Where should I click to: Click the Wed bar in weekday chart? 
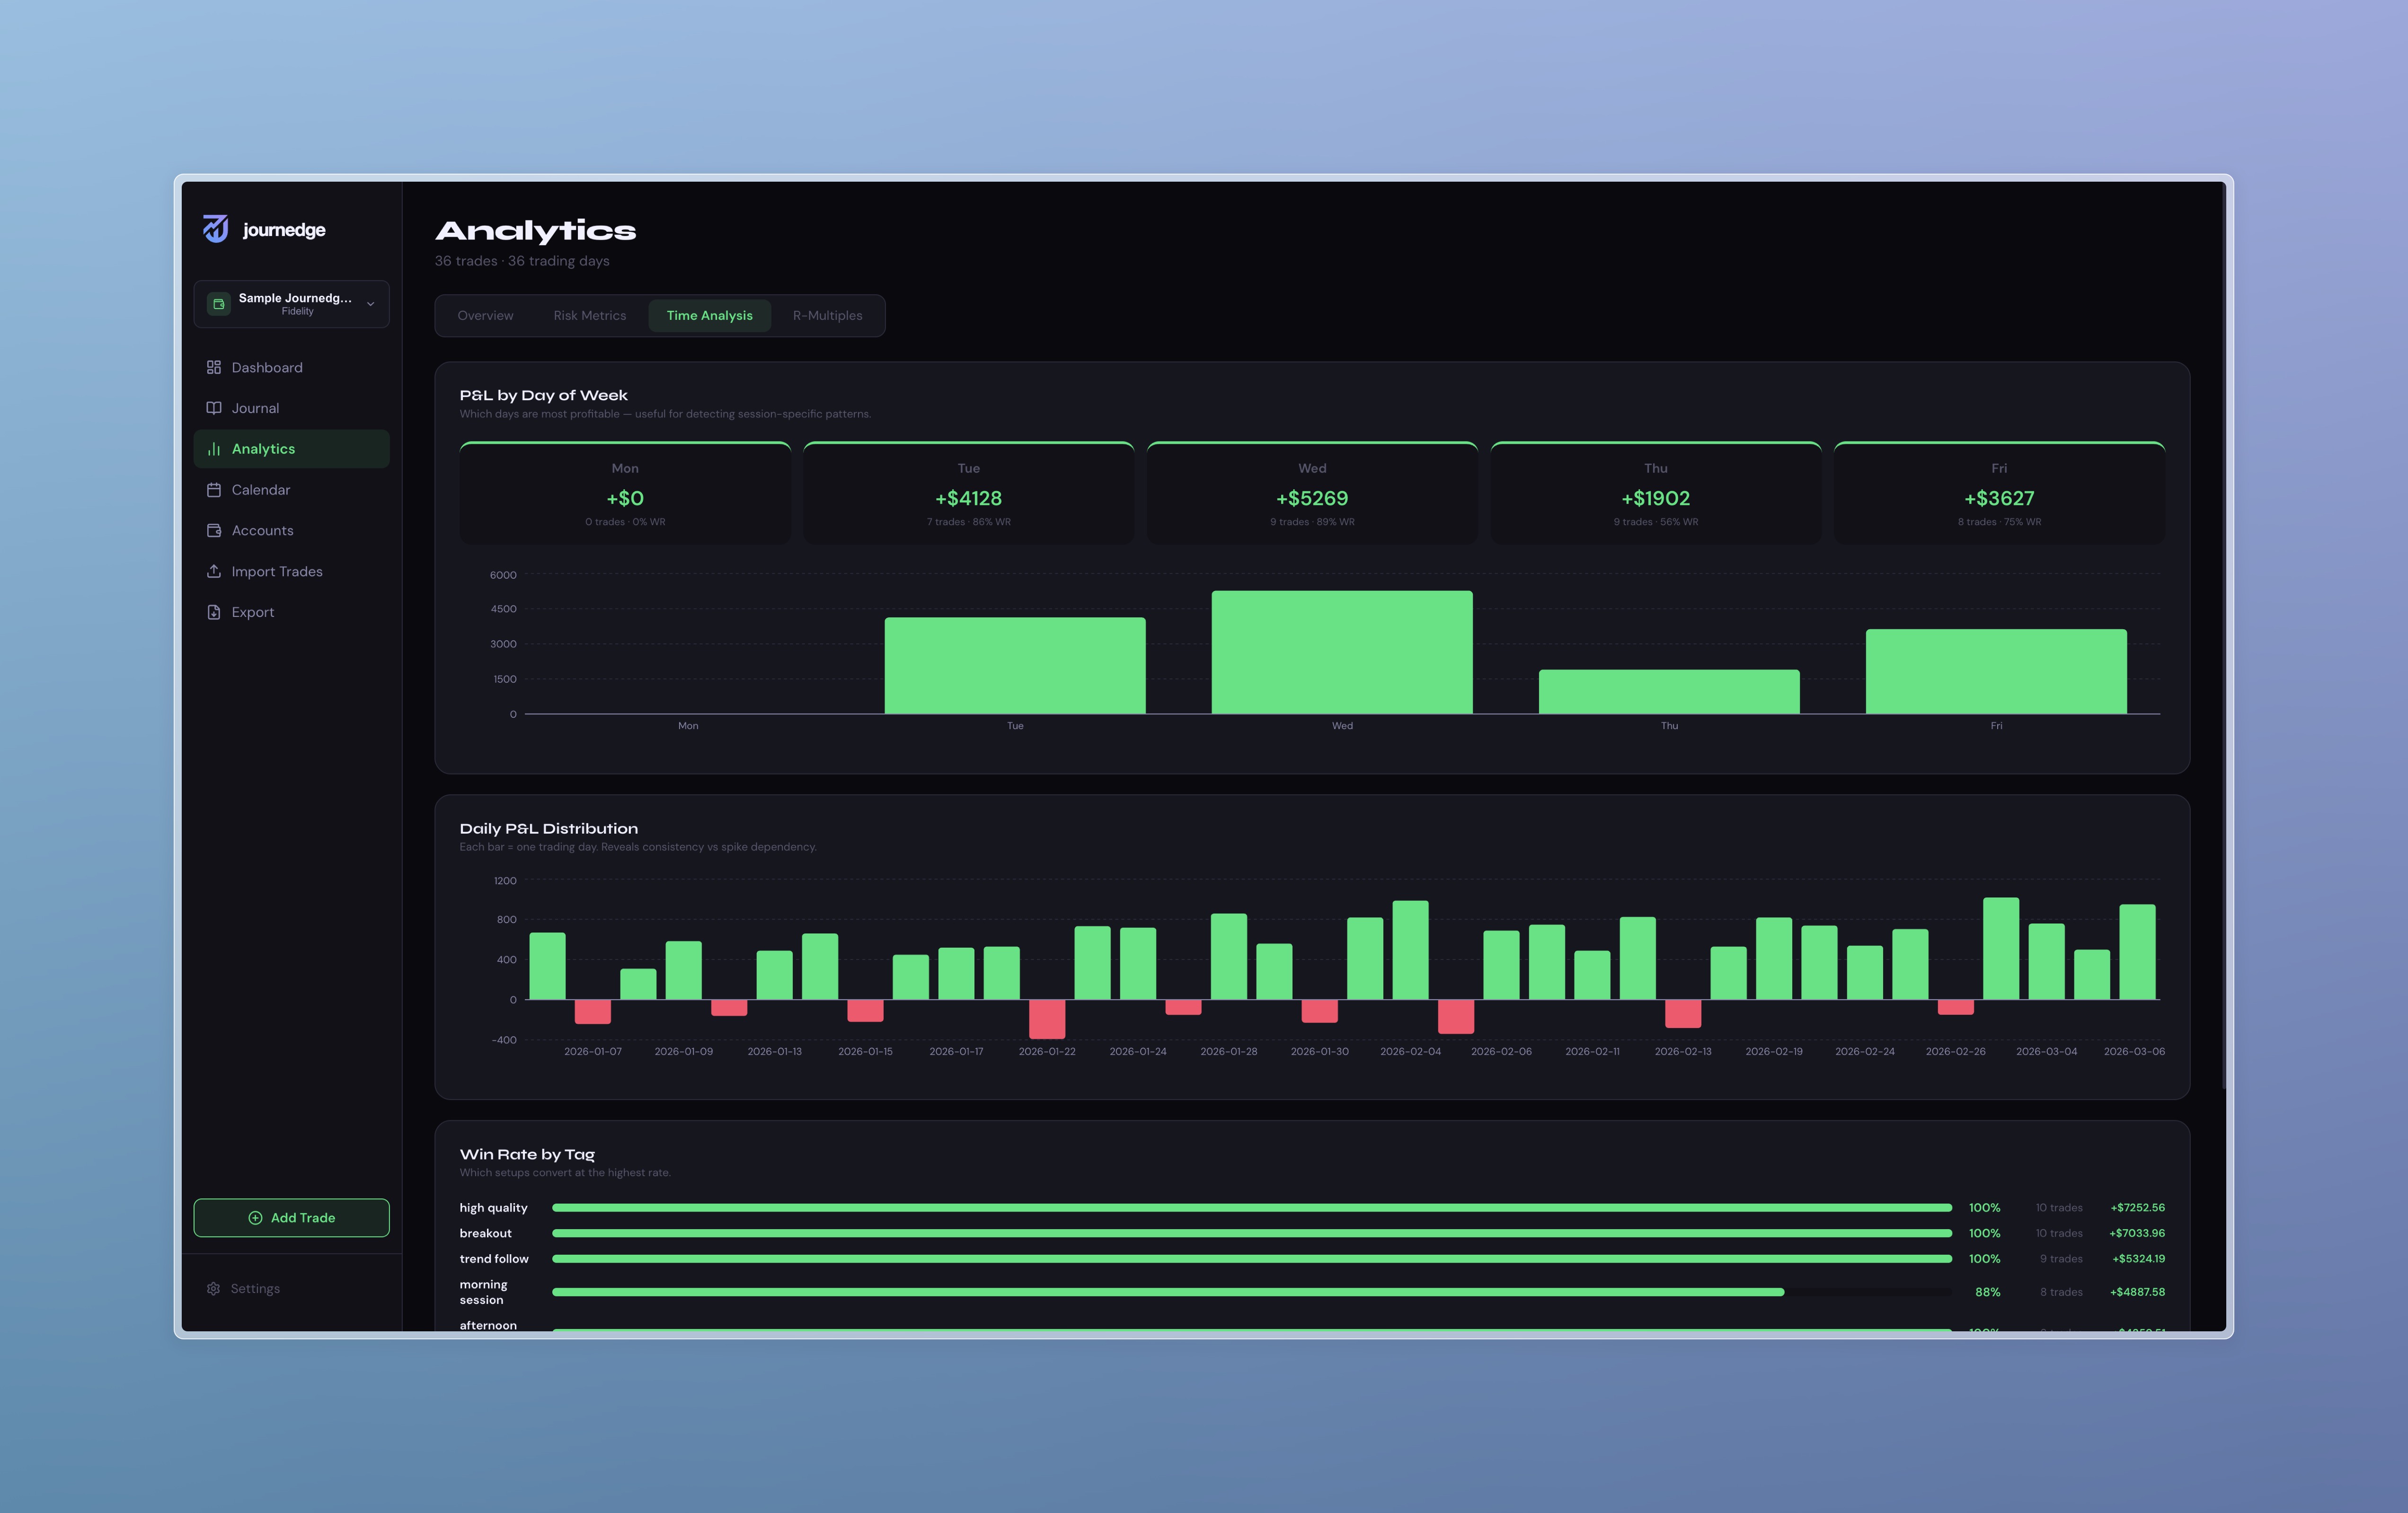coord(1342,652)
